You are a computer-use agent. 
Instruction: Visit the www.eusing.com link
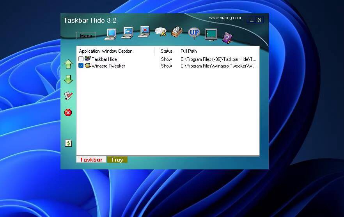pos(225,18)
